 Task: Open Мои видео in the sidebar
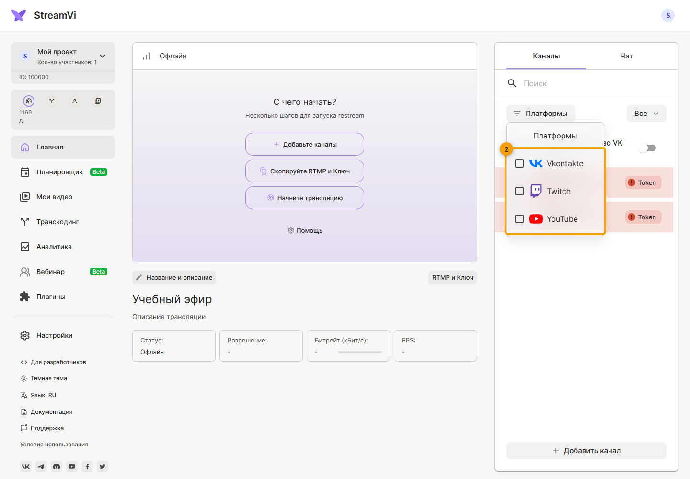[x=63, y=197]
